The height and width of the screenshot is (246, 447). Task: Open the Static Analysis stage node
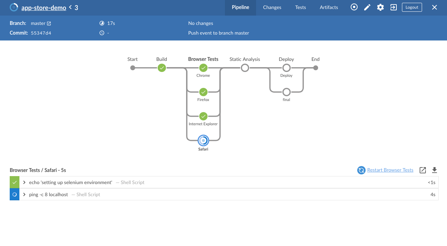(x=245, y=68)
